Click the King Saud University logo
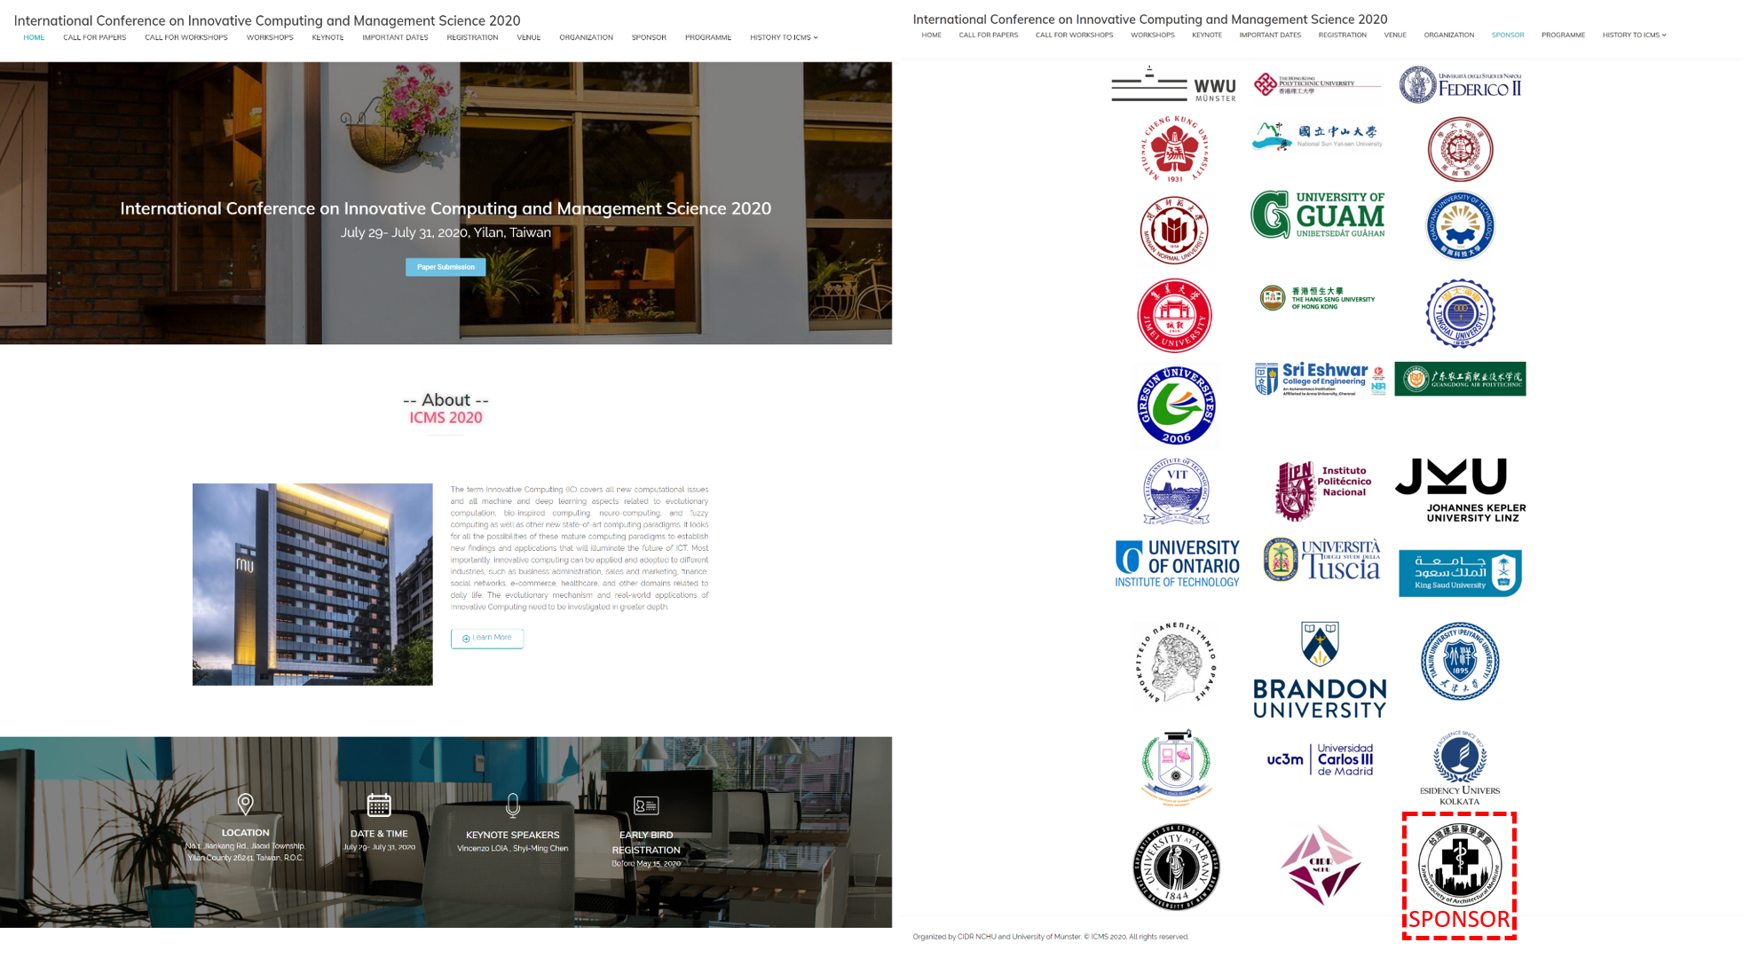Image resolution: width=1743 pixels, height=958 pixels. point(1460,573)
